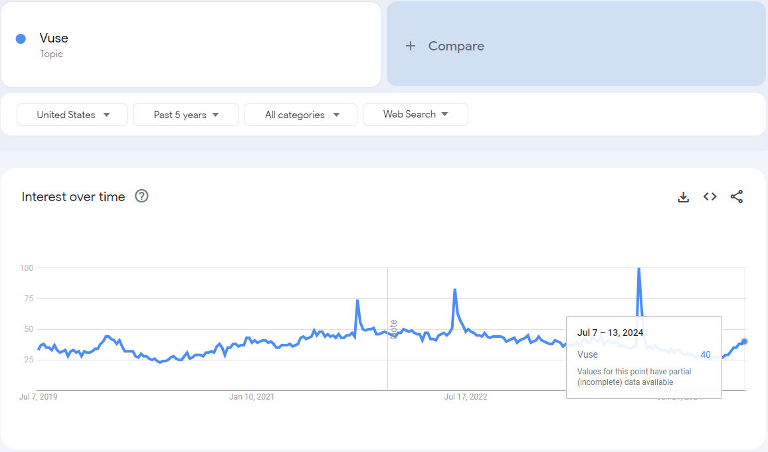This screenshot has width=768, height=452.
Task: Click the Interest over time heading
Action: point(74,196)
